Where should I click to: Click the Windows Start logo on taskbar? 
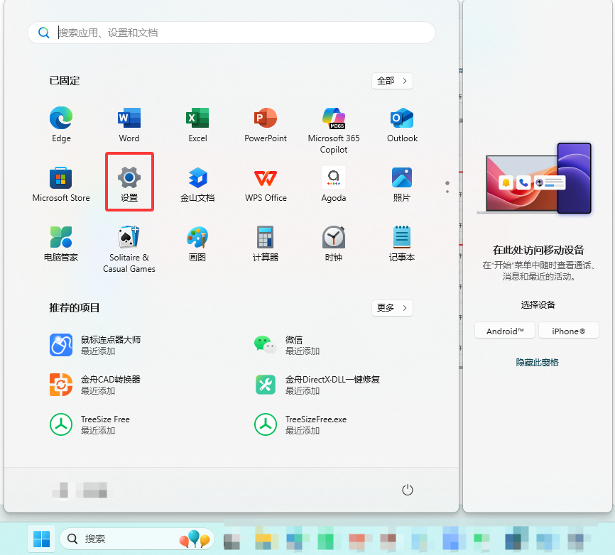[x=42, y=539]
